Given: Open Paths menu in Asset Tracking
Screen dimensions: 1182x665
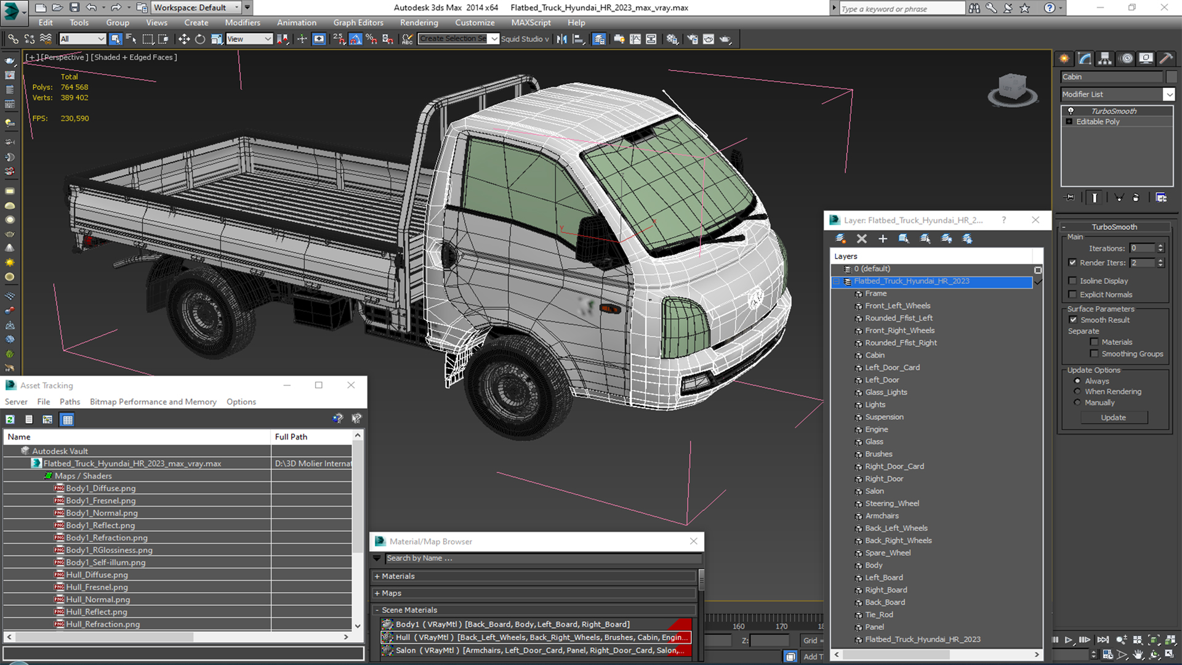Looking at the screenshot, I should coord(70,401).
